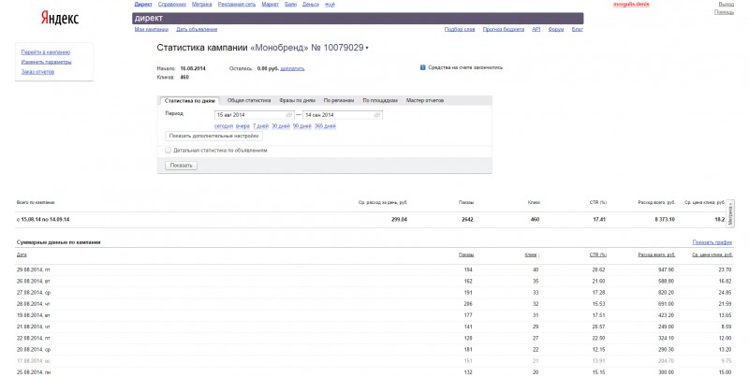Click Заказ отчетов sidebar link

point(37,72)
